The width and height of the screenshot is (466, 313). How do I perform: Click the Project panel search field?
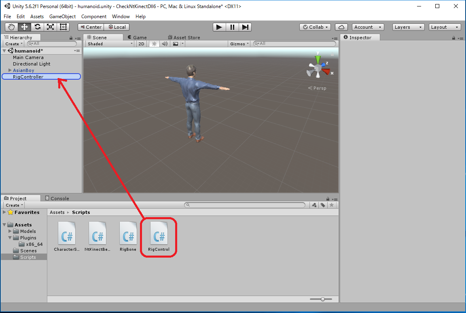[x=245, y=205]
